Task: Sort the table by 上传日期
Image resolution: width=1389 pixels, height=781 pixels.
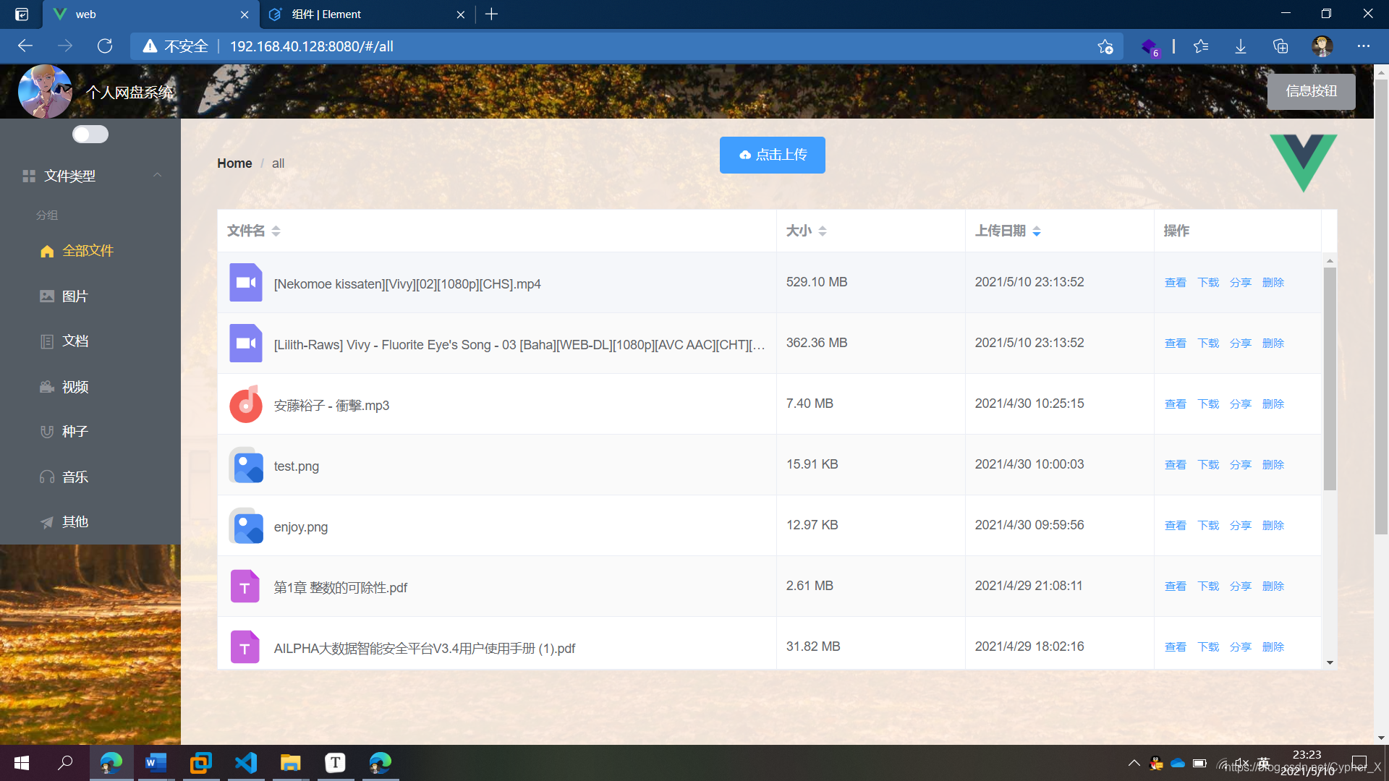Action: click(1037, 231)
